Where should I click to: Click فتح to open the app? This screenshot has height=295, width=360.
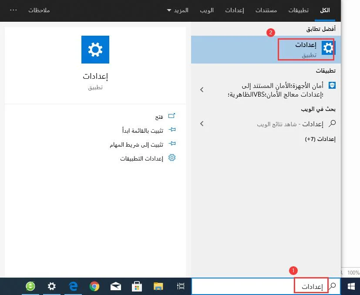pyautogui.click(x=159, y=117)
